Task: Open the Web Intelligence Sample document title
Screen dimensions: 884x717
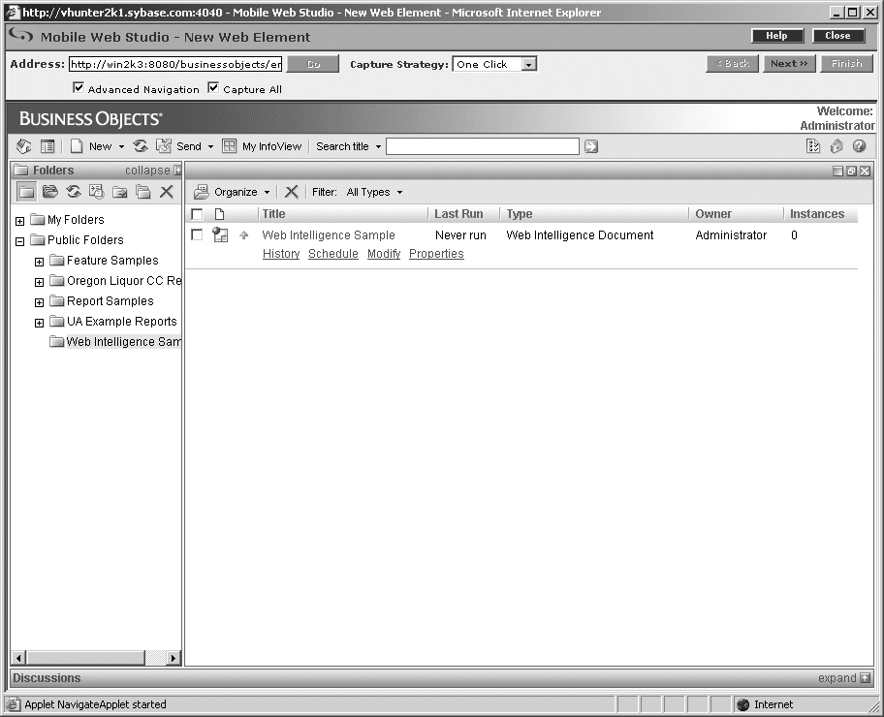Action: pyautogui.click(x=329, y=235)
